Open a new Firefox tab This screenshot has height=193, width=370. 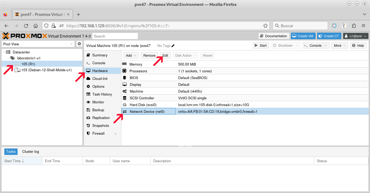tap(79, 14)
